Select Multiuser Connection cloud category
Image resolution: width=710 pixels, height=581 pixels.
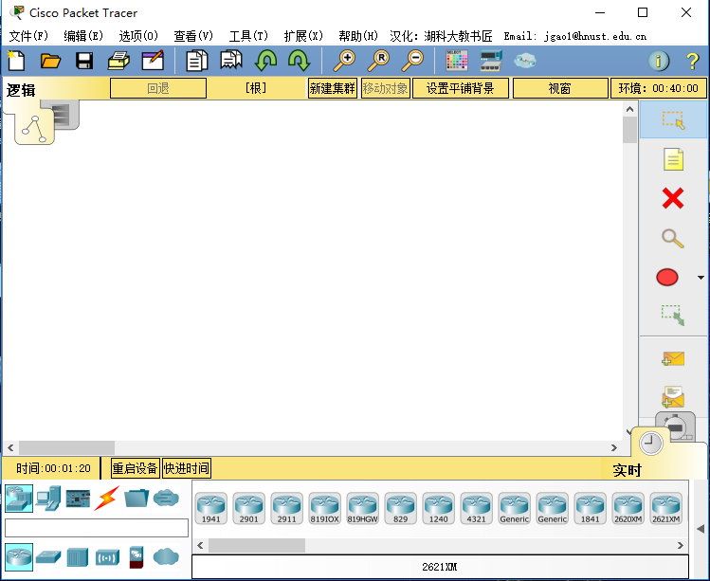(166, 499)
